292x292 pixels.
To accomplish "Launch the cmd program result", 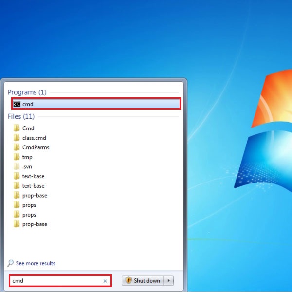I will pos(96,104).
